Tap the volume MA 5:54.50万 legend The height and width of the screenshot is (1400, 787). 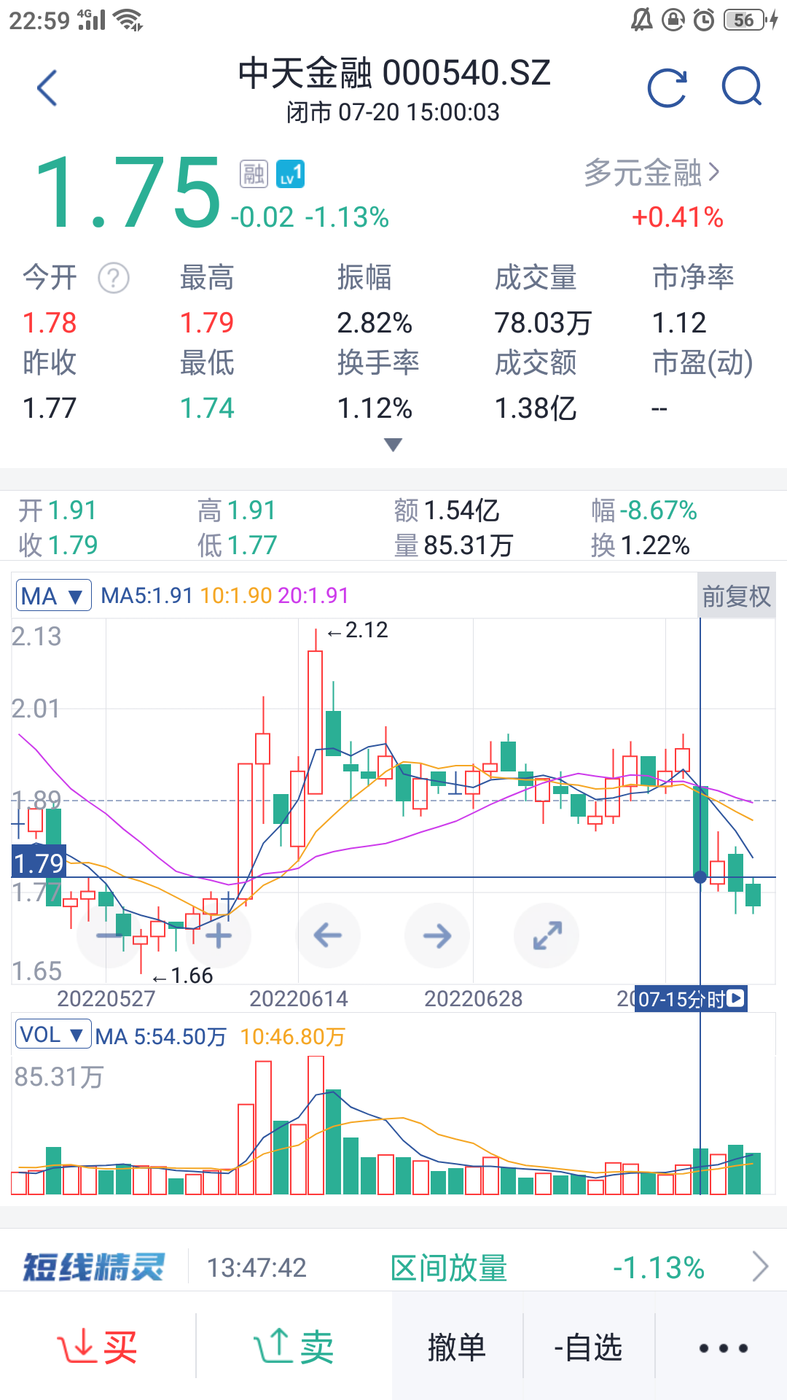(161, 1036)
